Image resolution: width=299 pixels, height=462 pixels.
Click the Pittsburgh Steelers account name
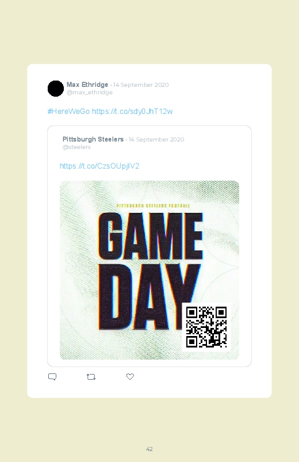pos(93,139)
